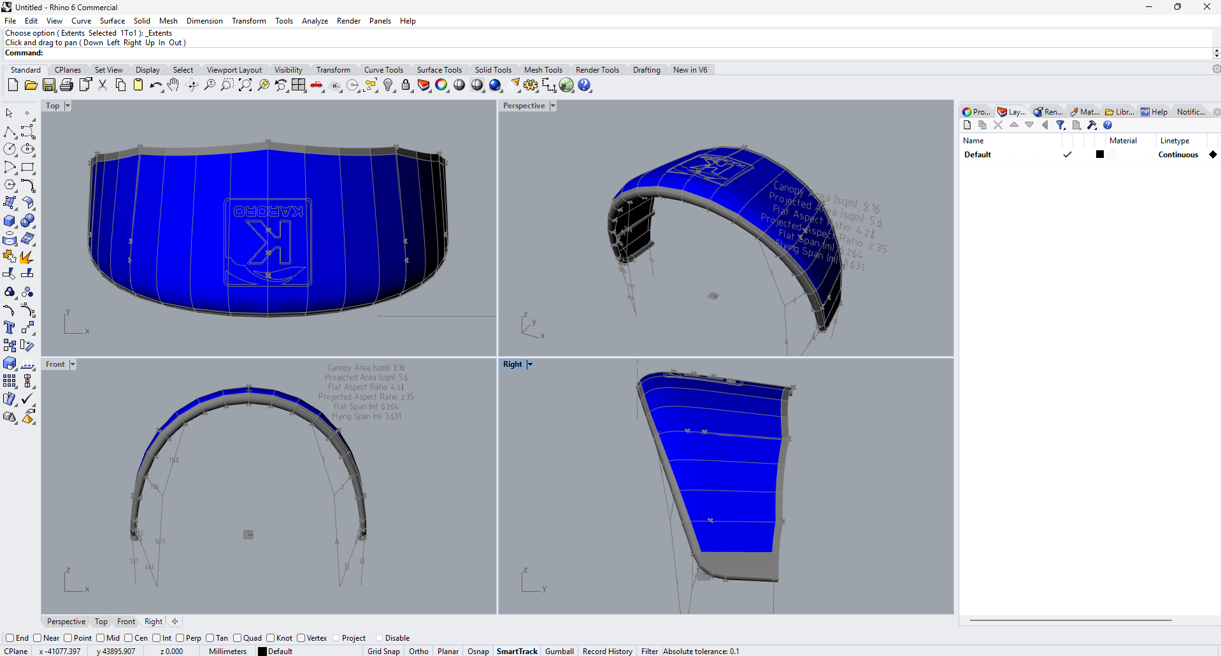Enable the End osnap checkbox
The width and height of the screenshot is (1221, 656).
click(x=10, y=638)
